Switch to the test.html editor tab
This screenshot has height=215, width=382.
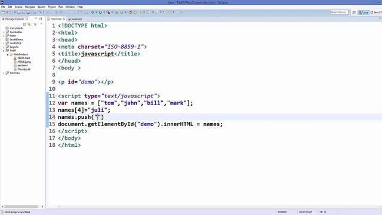pos(56,19)
